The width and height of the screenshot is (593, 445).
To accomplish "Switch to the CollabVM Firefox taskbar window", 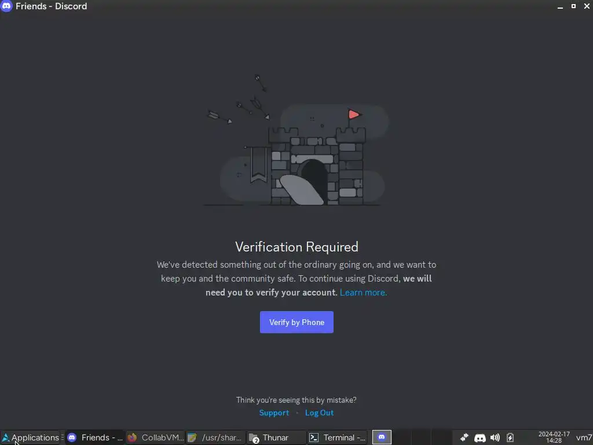I will (x=155, y=437).
